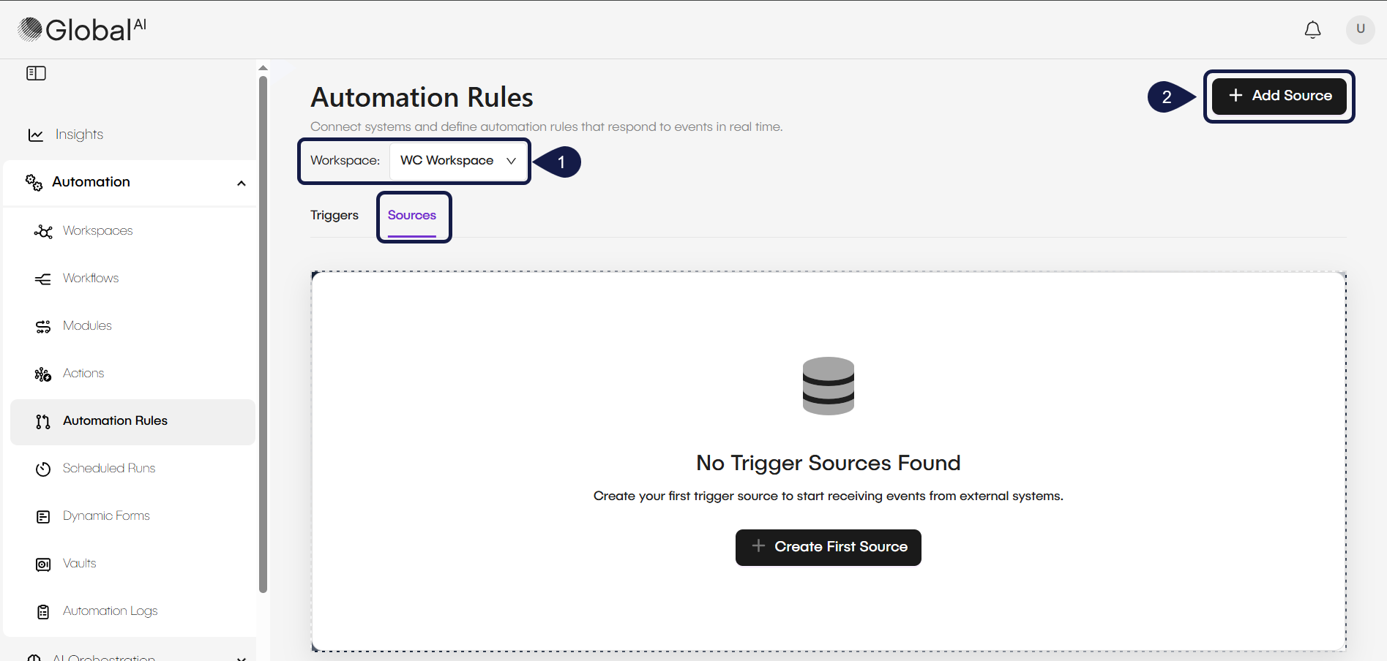The image size is (1387, 661).
Task: Go to Automation Logs page
Action: tap(110, 611)
